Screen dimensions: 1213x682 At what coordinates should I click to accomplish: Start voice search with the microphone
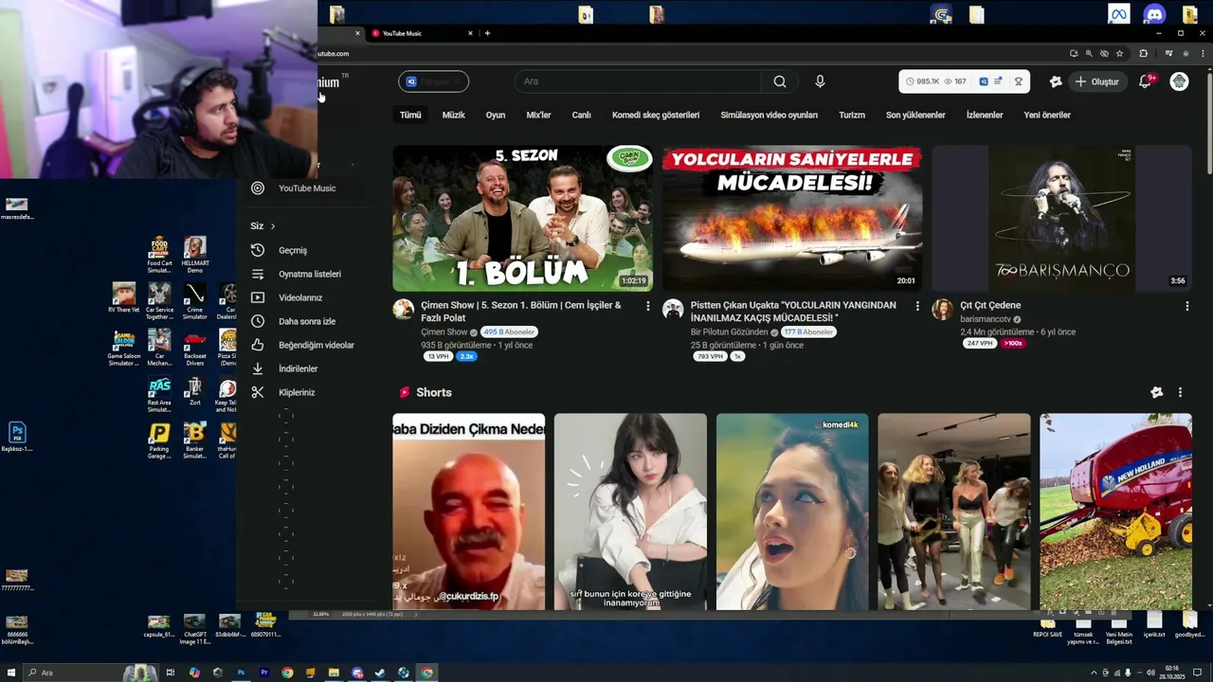click(820, 81)
